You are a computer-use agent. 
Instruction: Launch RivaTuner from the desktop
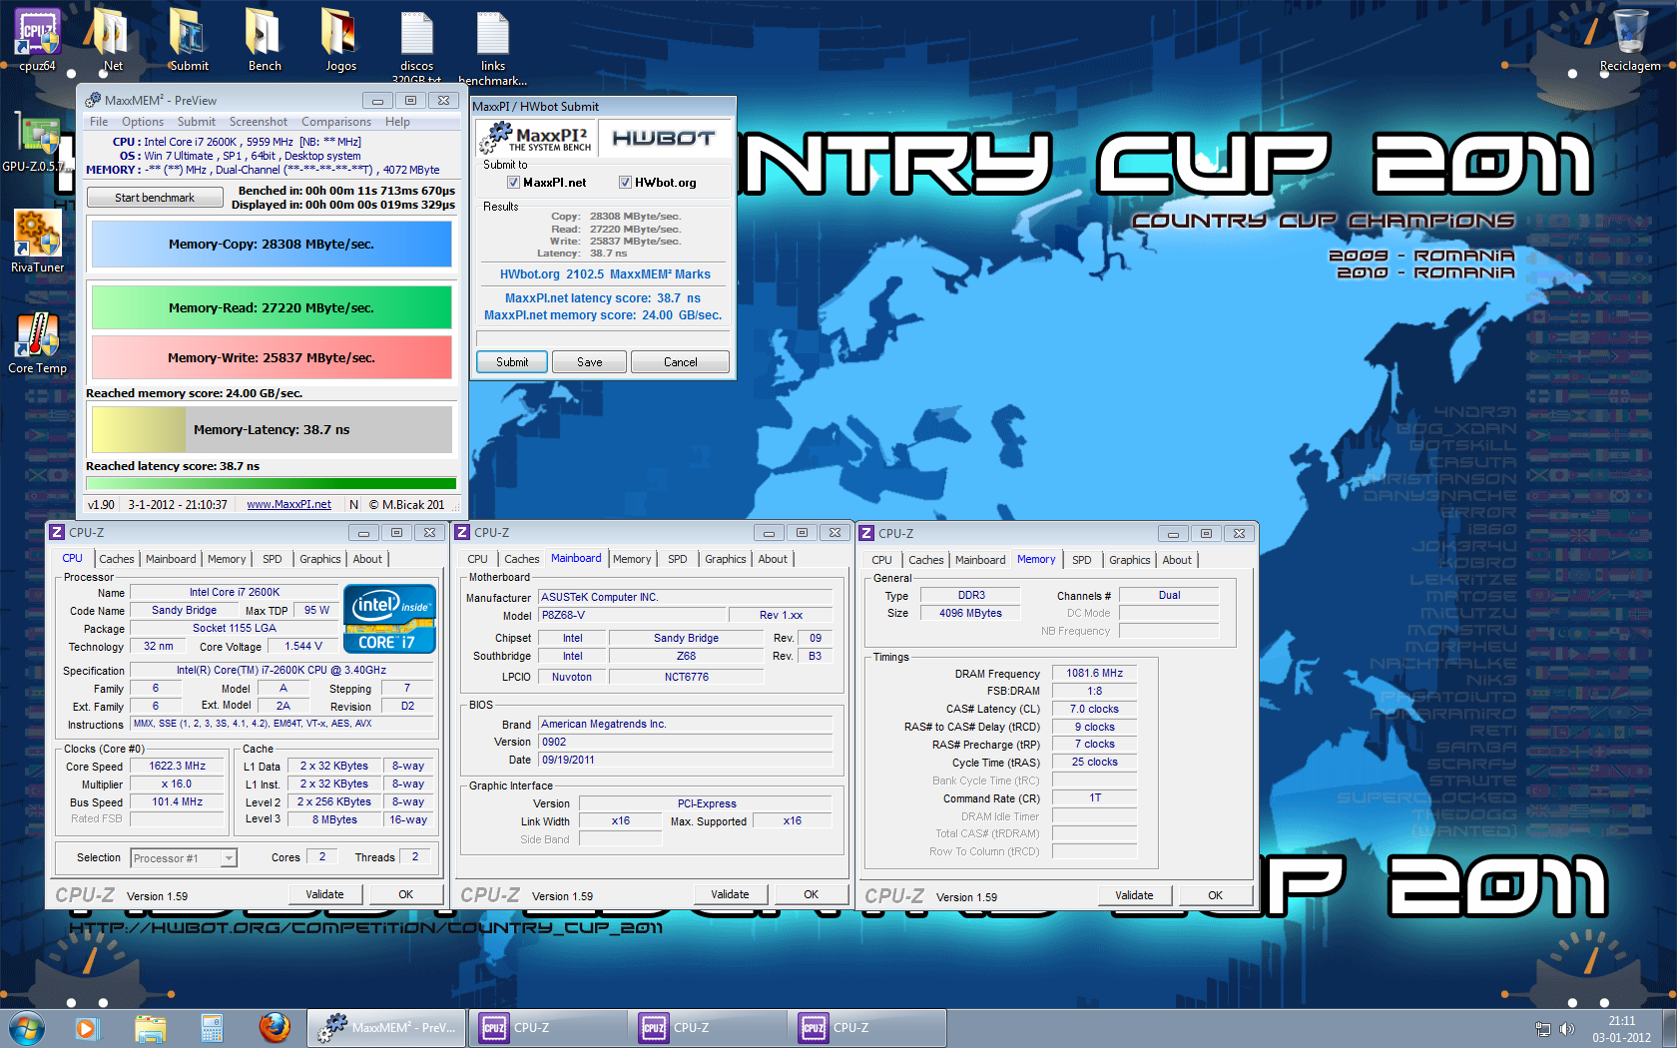click(37, 241)
